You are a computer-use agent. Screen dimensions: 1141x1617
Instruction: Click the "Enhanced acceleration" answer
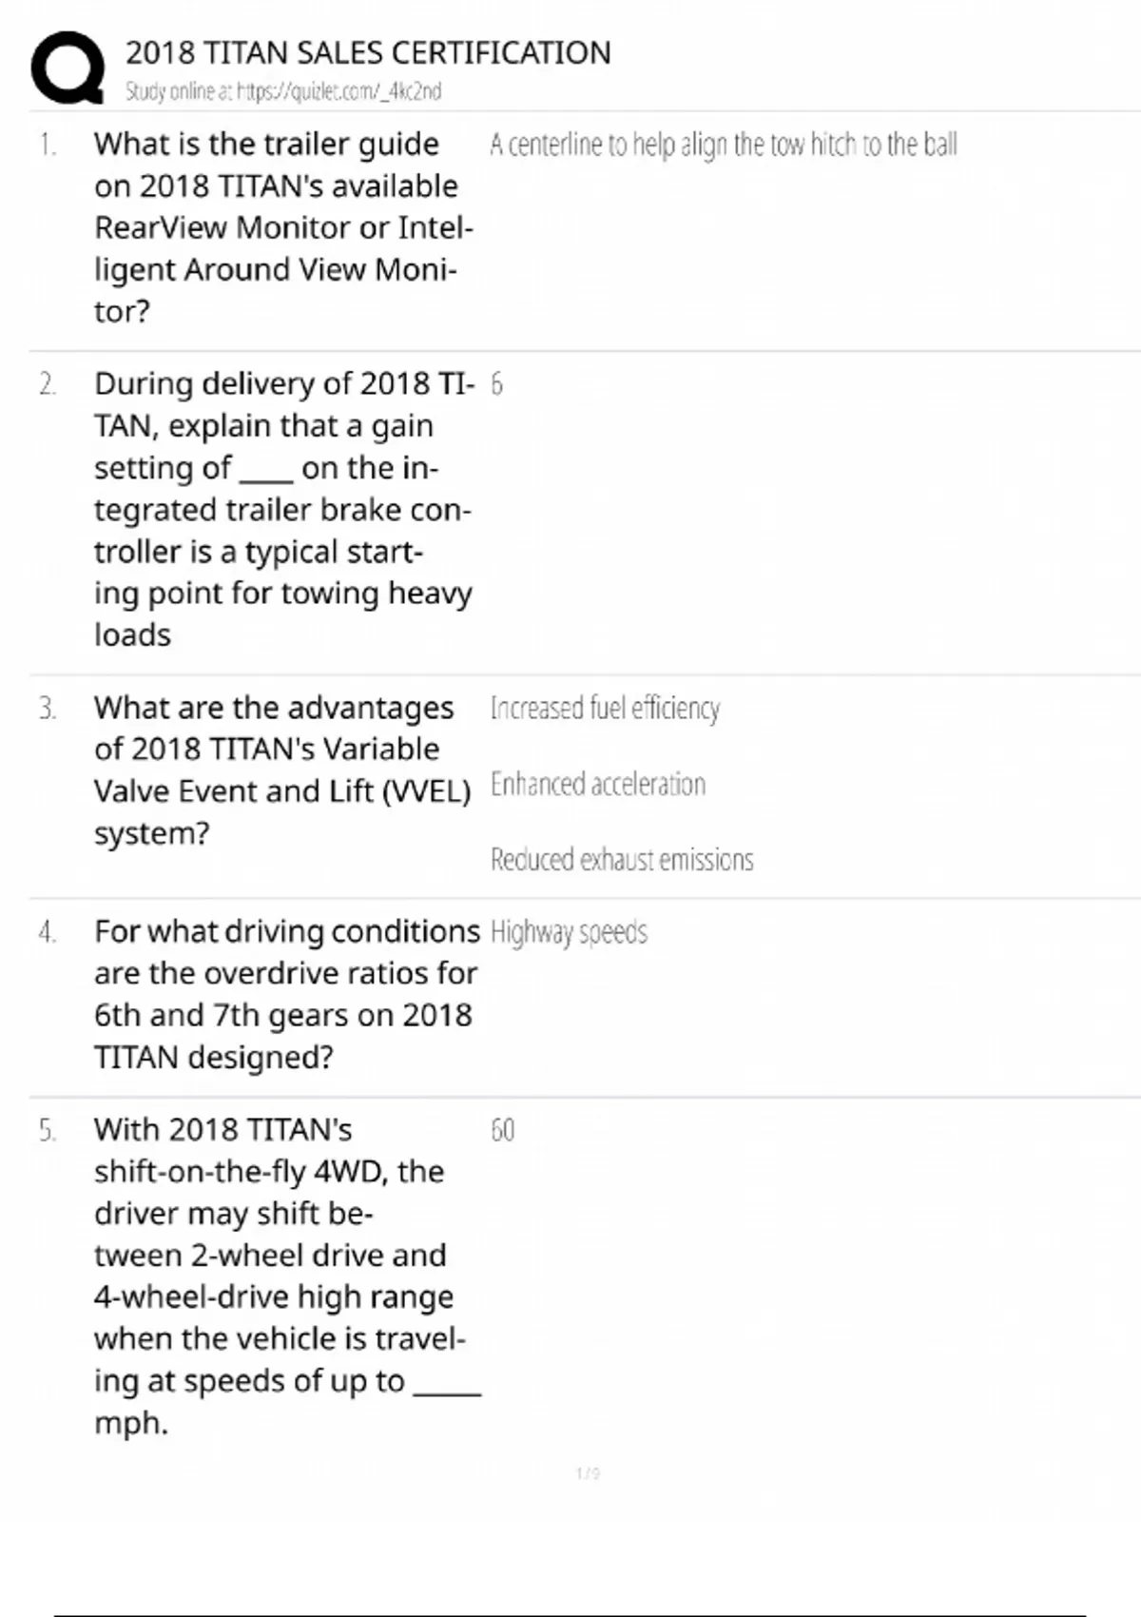[x=597, y=785]
